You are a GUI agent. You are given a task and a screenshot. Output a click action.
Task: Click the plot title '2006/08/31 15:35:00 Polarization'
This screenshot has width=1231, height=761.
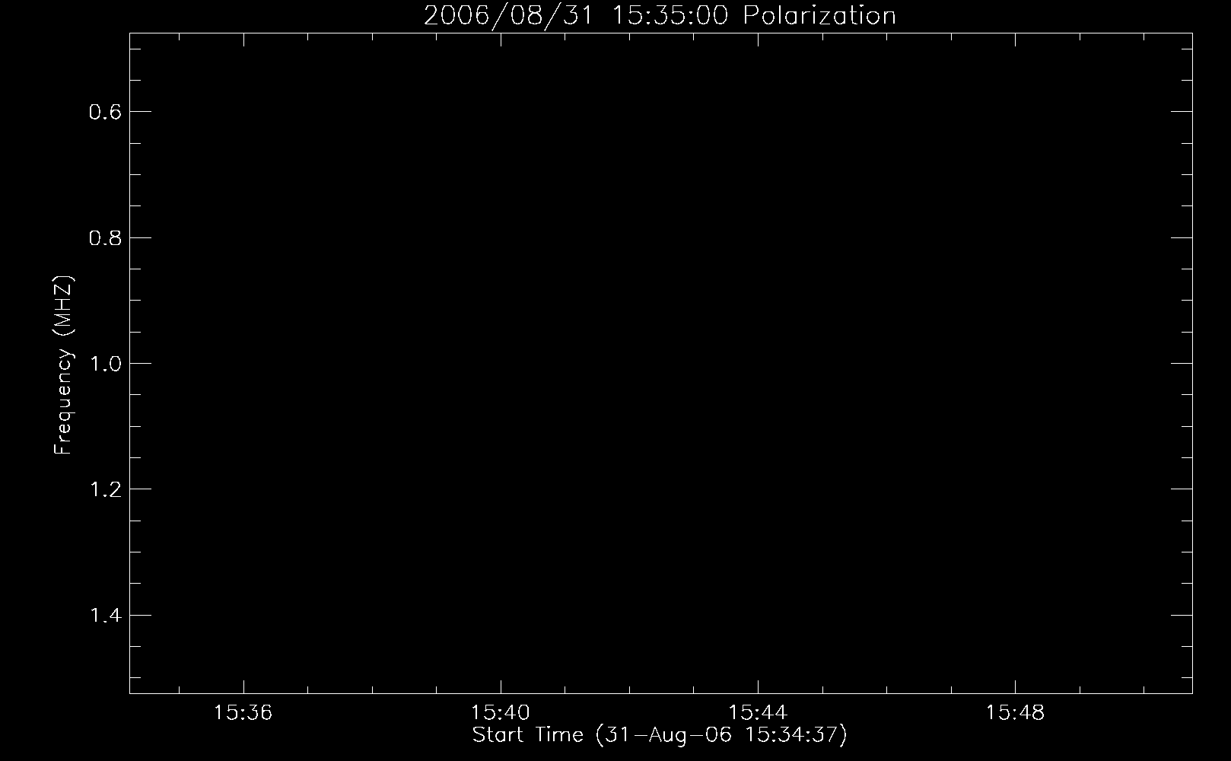pyautogui.click(x=660, y=16)
